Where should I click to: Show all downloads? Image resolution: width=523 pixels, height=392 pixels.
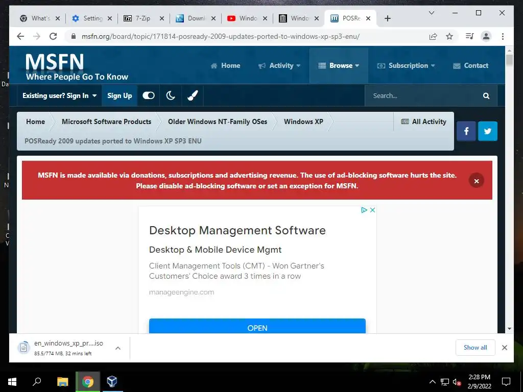[x=476, y=348]
